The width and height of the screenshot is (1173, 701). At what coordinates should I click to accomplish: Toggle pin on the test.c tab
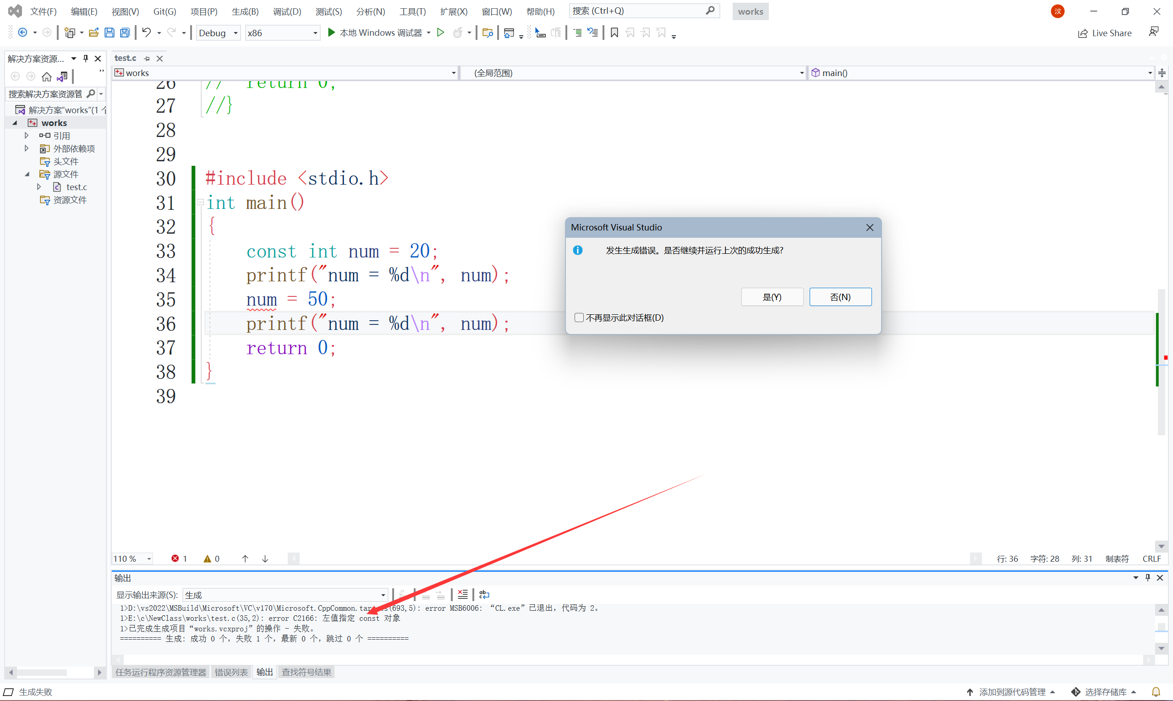pos(147,59)
